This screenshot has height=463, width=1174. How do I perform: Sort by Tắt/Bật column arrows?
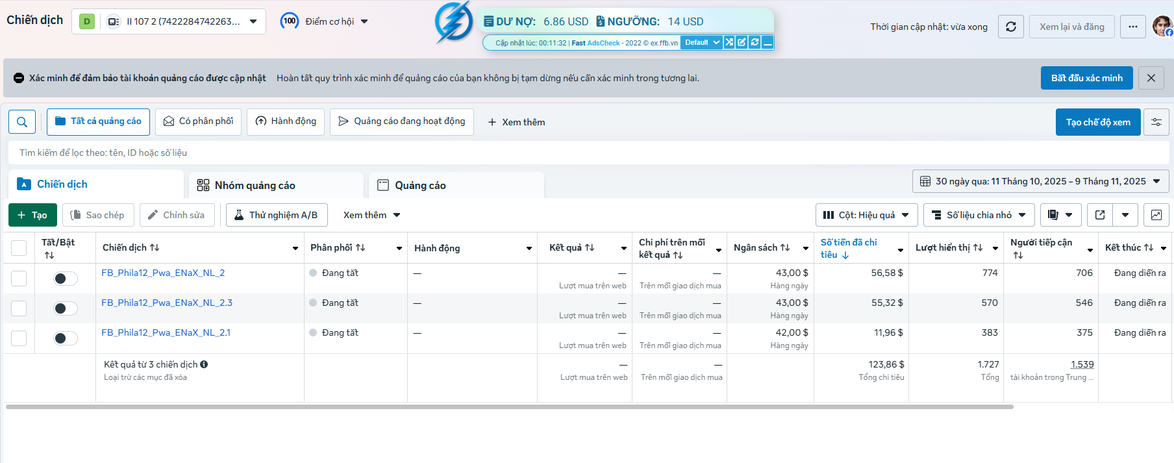(x=49, y=255)
